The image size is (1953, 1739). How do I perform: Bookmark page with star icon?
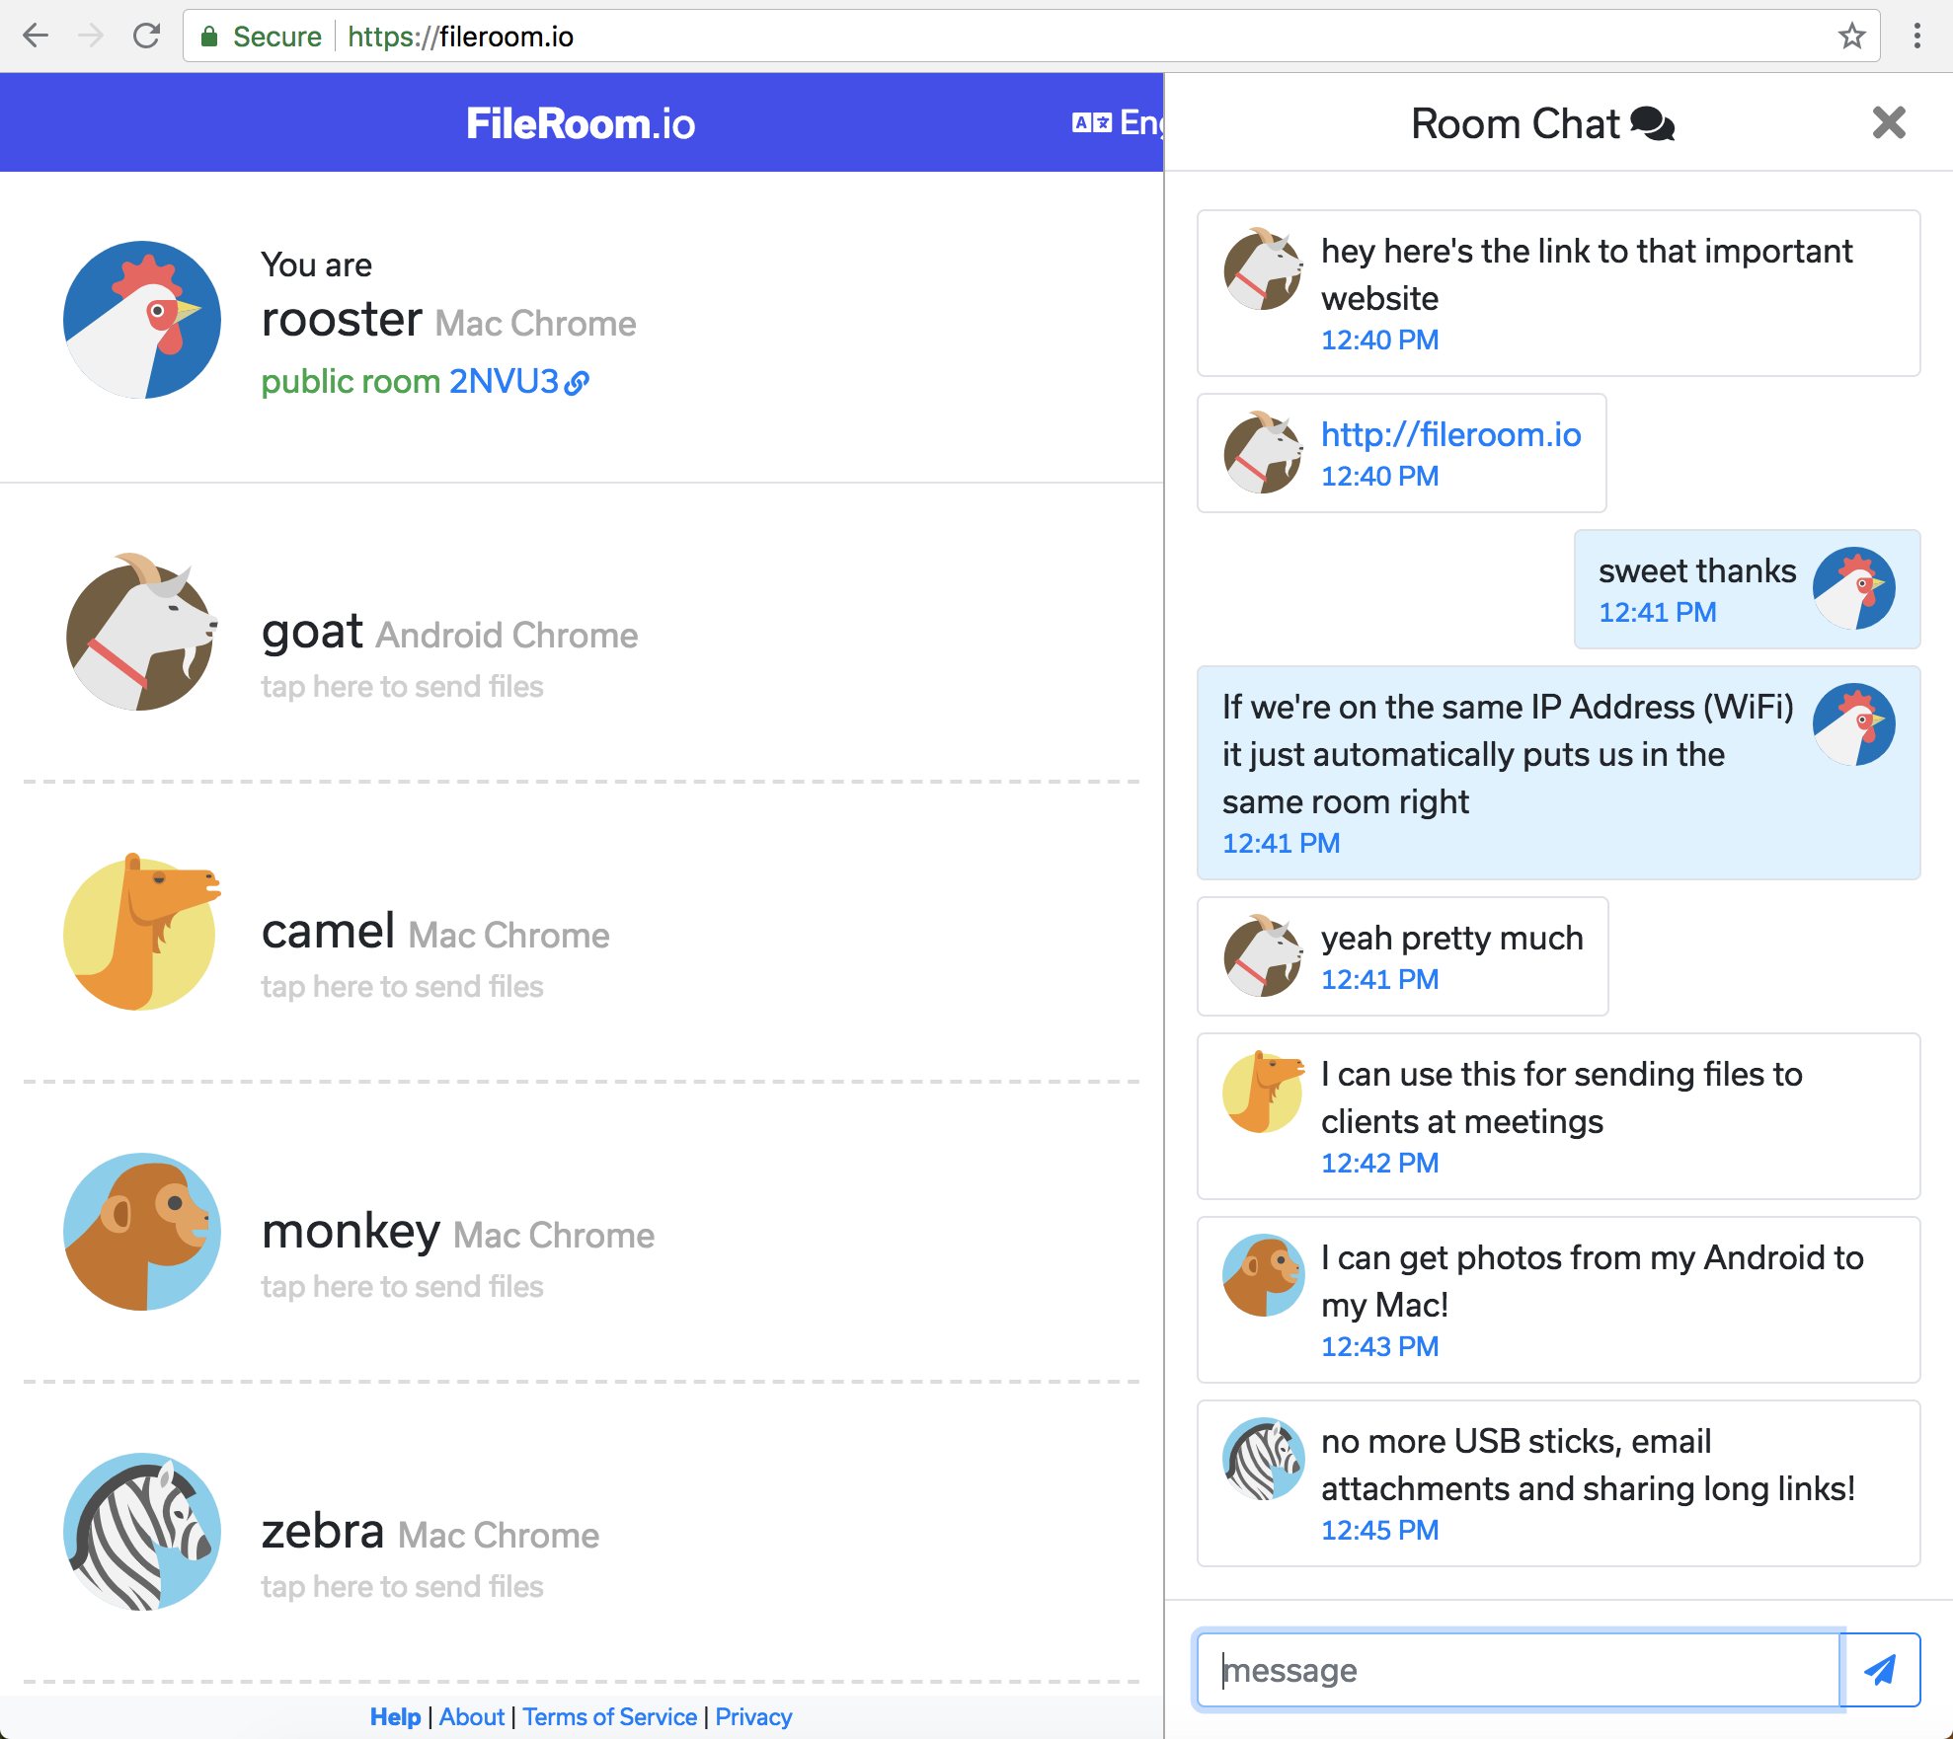click(1851, 37)
